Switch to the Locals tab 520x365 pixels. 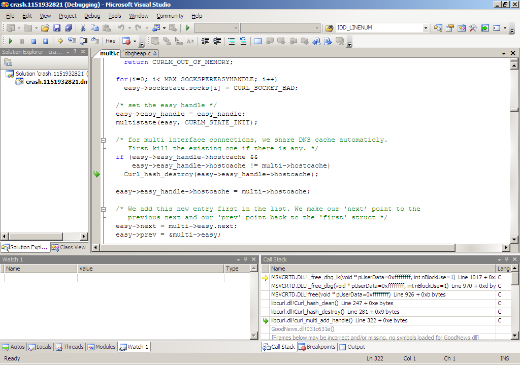[x=40, y=347]
